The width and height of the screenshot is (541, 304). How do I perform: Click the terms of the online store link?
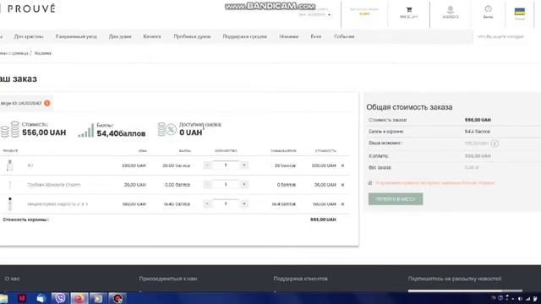(x=434, y=183)
